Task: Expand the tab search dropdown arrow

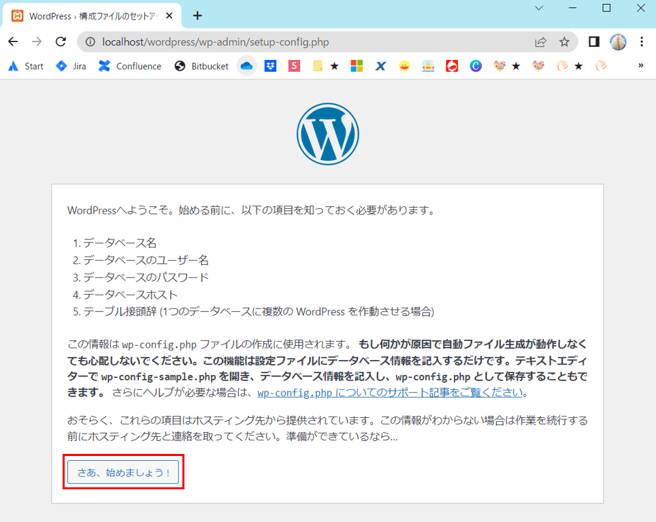Action: (x=538, y=8)
